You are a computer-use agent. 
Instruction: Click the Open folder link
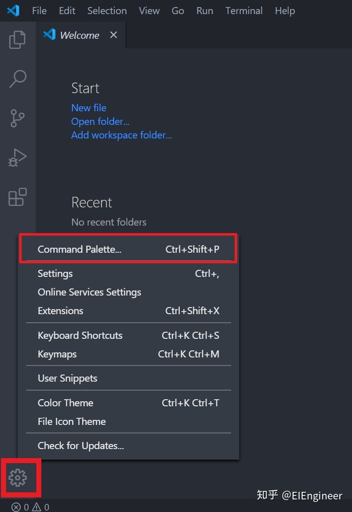tap(100, 121)
